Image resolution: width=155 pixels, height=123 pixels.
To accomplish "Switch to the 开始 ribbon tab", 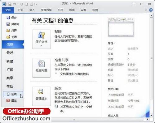I will pyautogui.click(x=20, y=10).
